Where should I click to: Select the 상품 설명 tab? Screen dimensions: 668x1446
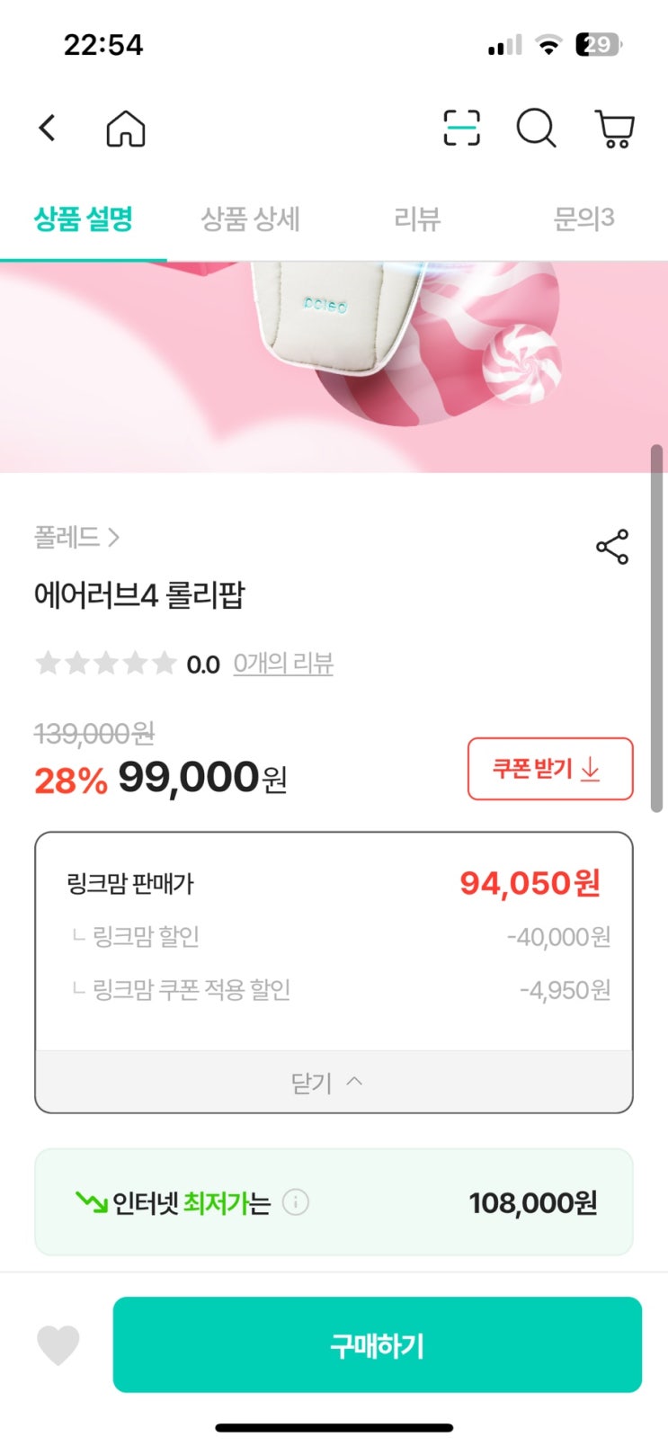pos(84,219)
